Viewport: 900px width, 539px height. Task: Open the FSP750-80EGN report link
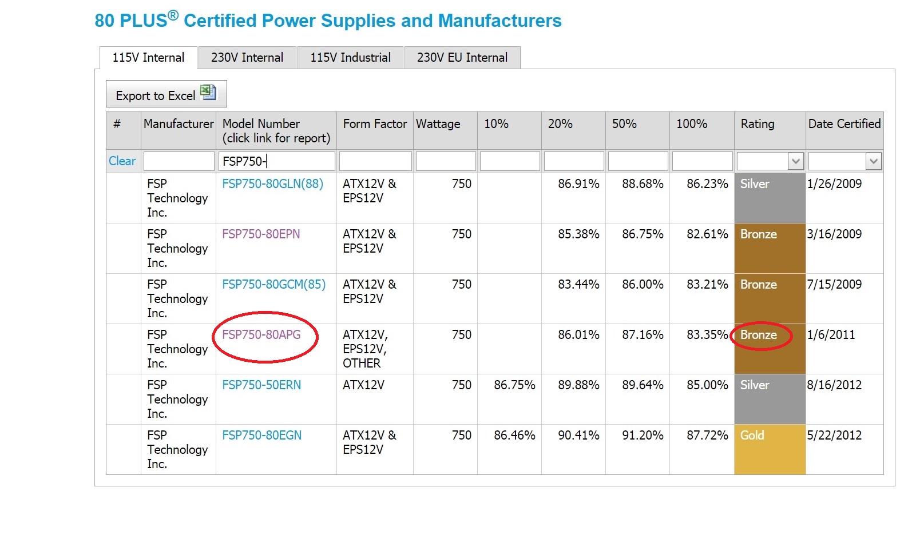(x=261, y=436)
